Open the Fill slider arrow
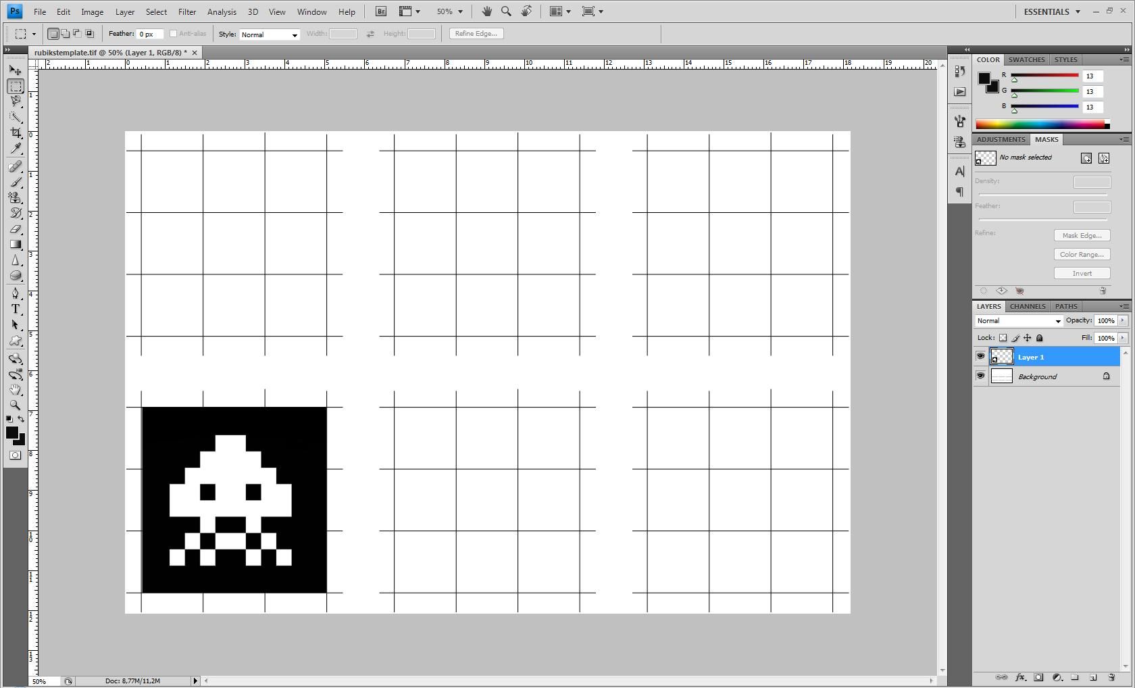This screenshot has width=1135, height=688. (x=1123, y=338)
